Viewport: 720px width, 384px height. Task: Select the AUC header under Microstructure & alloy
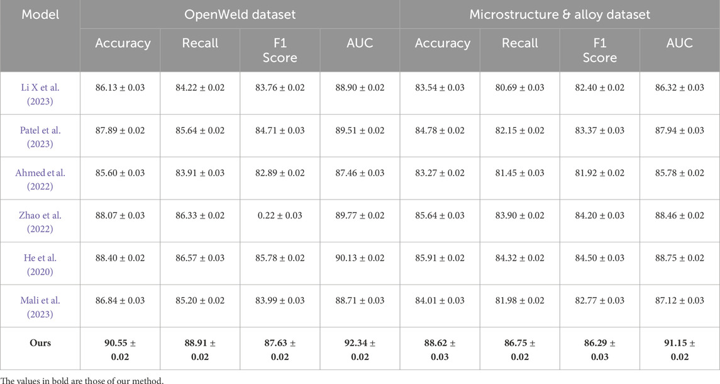tap(680, 43)
